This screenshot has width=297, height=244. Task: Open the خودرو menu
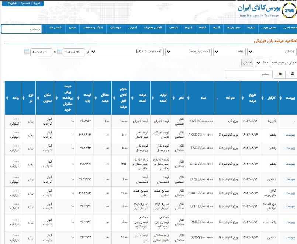[72, 28]
